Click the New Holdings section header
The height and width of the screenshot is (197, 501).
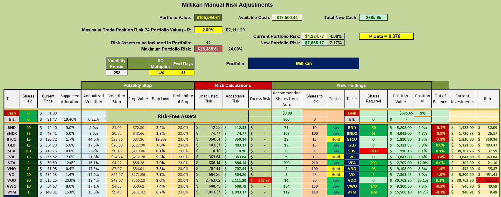352,85
